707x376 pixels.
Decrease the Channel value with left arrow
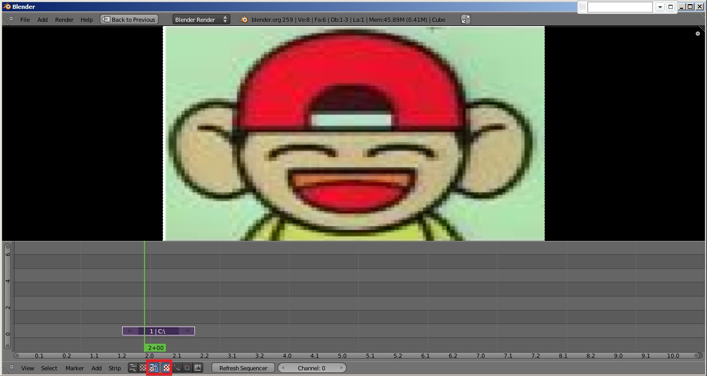point(283,368)
